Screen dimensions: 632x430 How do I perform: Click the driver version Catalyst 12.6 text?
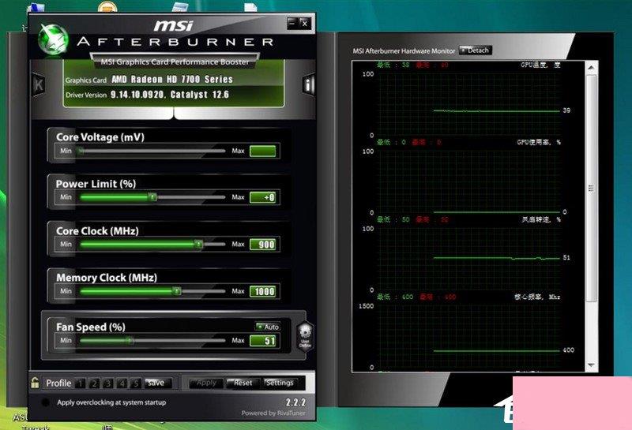coord(170,95)
